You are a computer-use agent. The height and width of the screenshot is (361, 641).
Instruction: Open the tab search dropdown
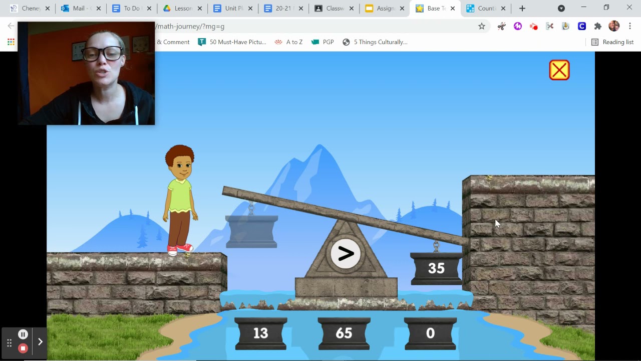[561, 9]
